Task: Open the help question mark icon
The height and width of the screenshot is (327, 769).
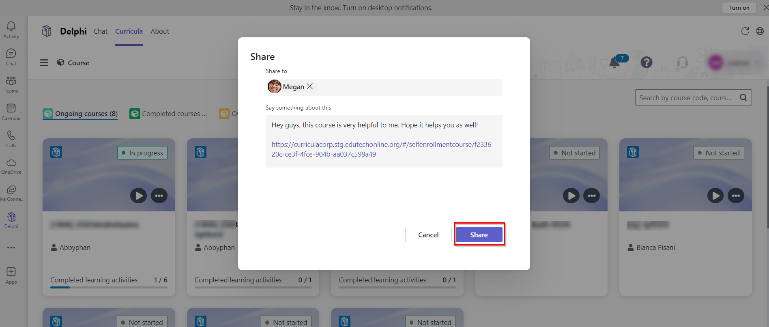Action: [647, 62]
